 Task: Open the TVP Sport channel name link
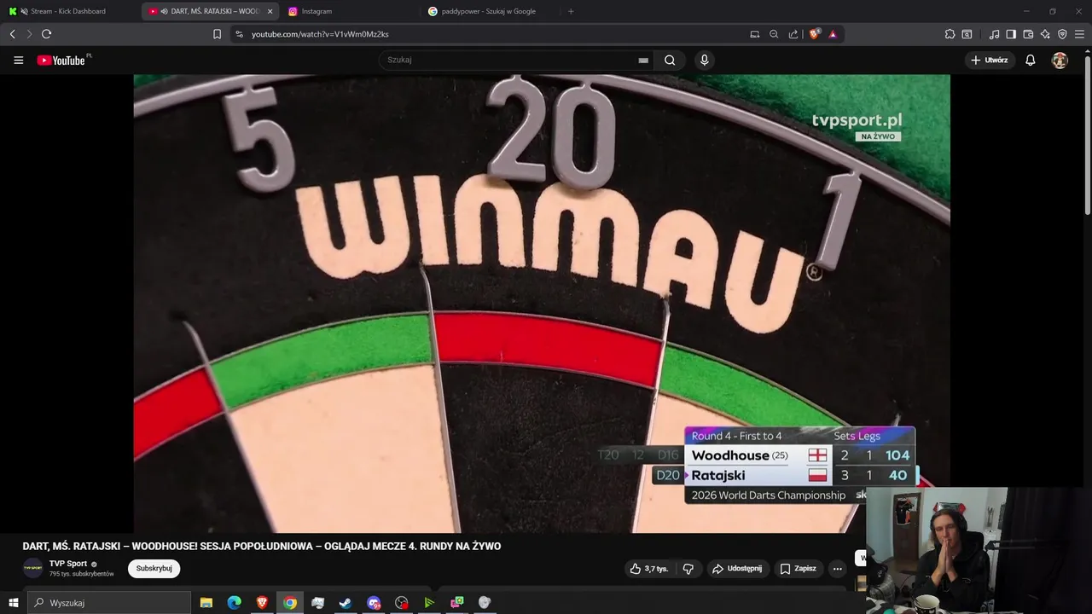click(x=68, y=564)
